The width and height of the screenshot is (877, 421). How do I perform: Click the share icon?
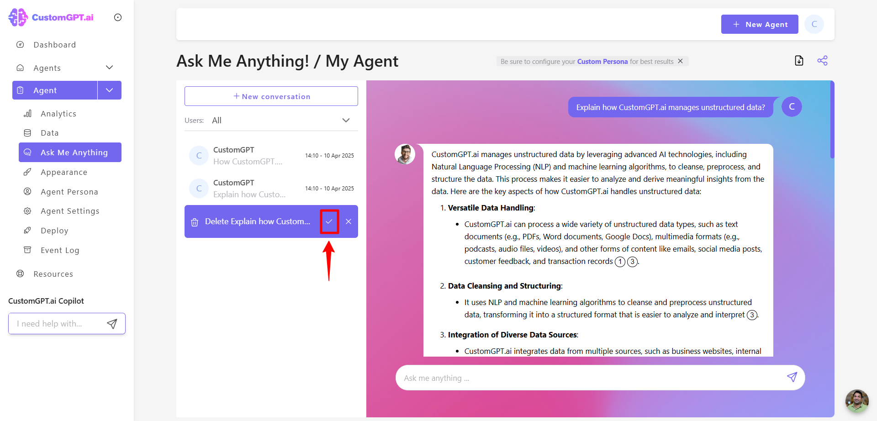[822, 61]
